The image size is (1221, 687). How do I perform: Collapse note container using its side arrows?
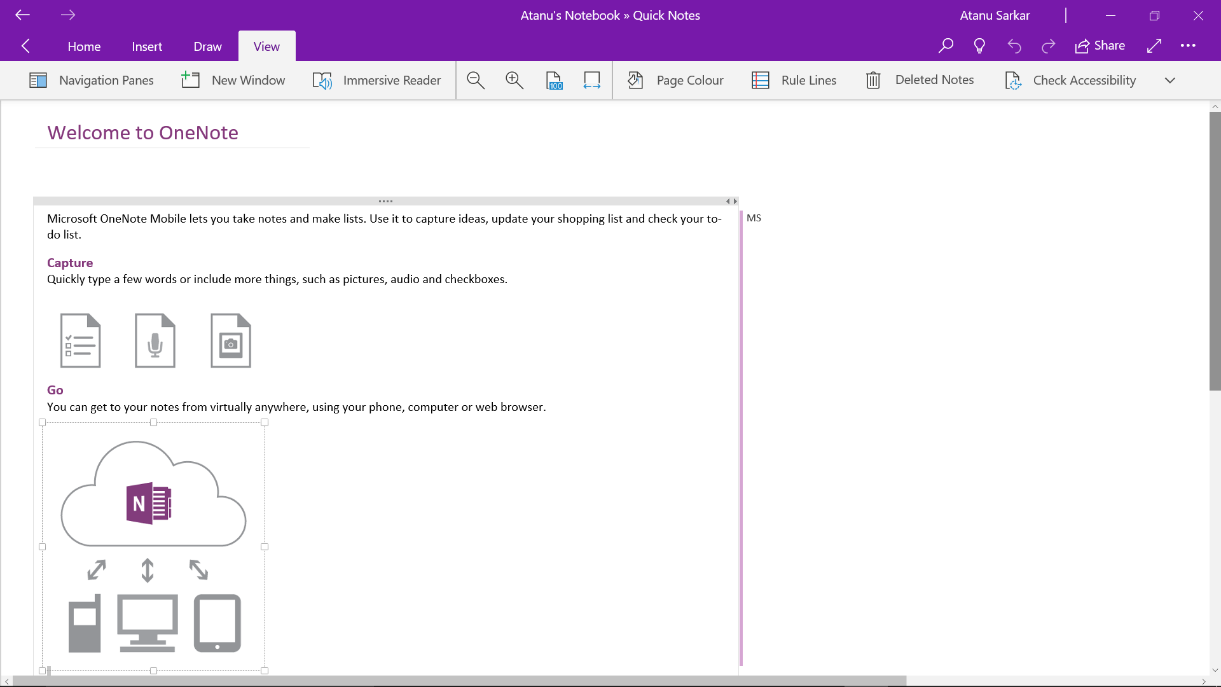731,201
